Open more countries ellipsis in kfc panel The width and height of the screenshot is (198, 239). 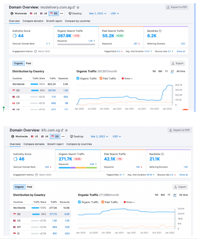pos(63,136)
